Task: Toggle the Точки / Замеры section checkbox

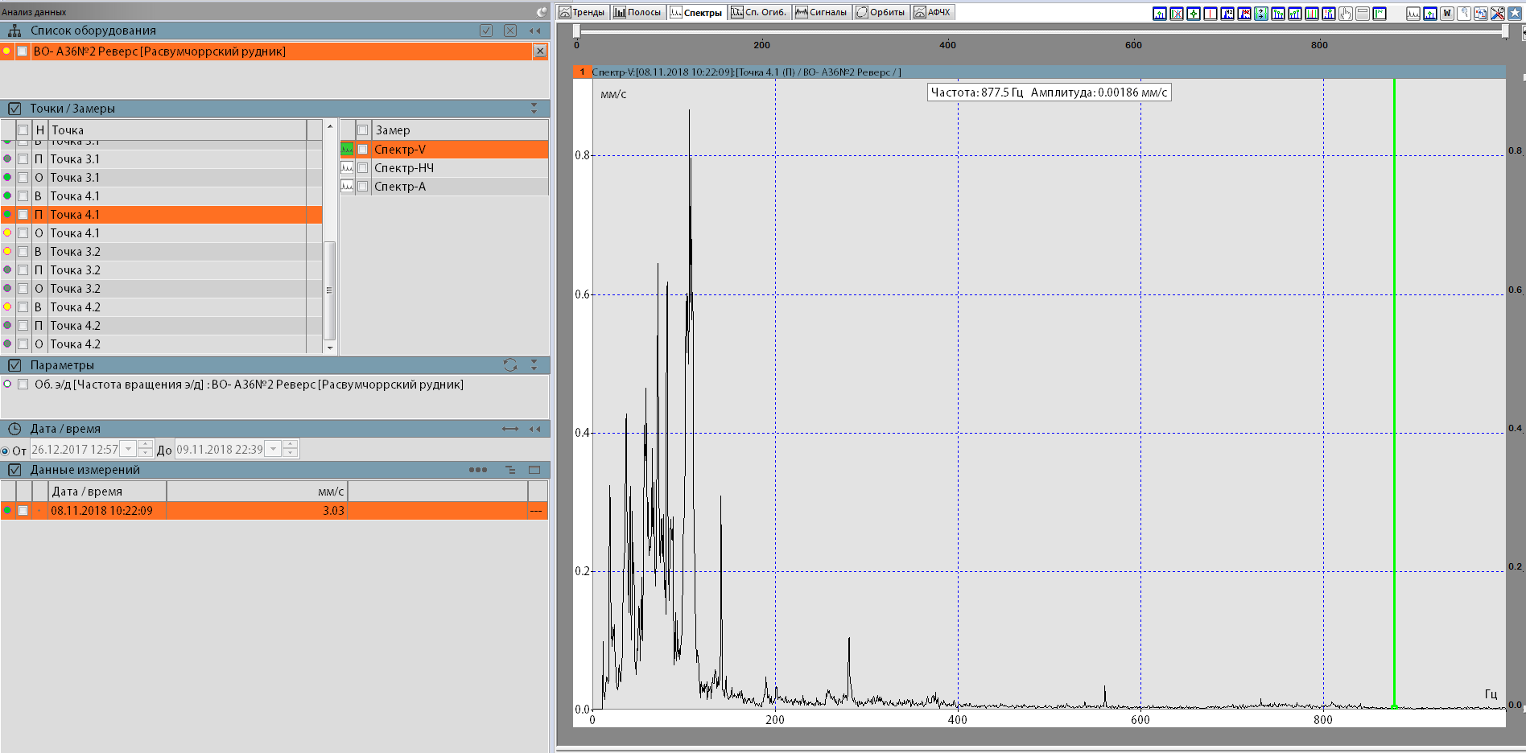Action: [14, 109]
